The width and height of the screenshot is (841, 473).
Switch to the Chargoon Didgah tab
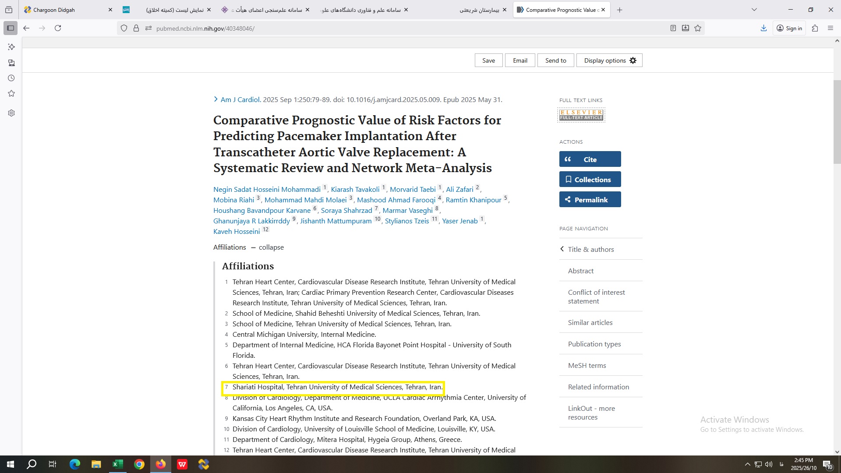click(x=54, y=10)
